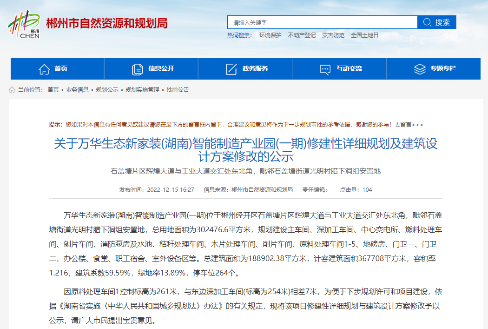Click the 提示 label in the notice line
The height and width of the screenshot is (329, 488).
click(x=56, y=125)
